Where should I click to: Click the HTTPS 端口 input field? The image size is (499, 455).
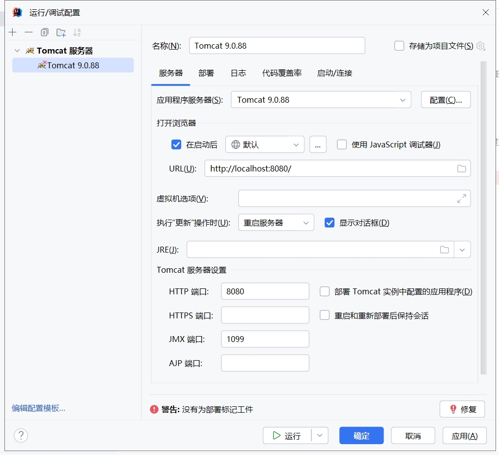(x=265, y=315)
